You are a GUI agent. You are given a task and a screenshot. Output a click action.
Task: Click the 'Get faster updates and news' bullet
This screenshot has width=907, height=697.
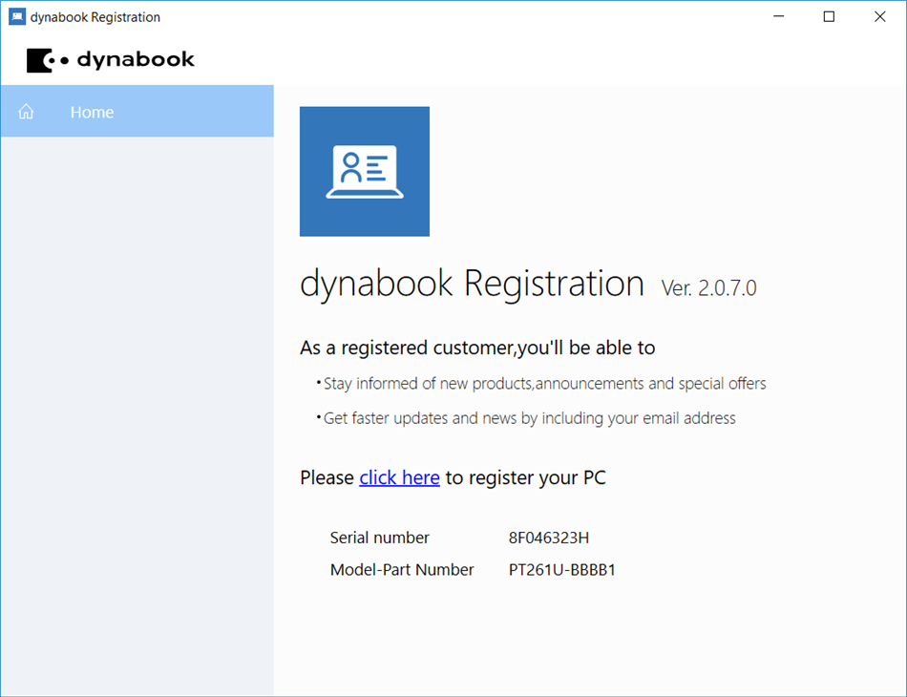526,418
